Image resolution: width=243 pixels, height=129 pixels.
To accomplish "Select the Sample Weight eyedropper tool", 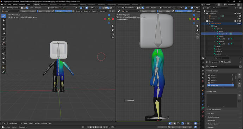I will [x=4, y=39].
